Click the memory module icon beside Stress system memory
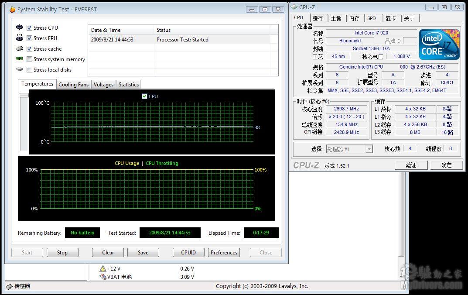 (19, 59)
